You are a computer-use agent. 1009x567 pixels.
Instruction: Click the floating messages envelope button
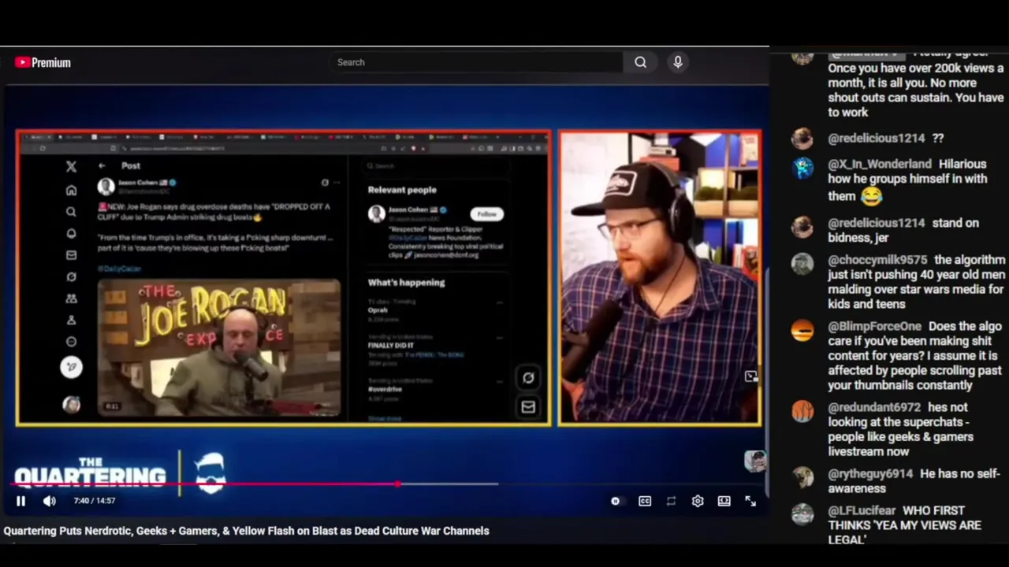pos(528,407)
